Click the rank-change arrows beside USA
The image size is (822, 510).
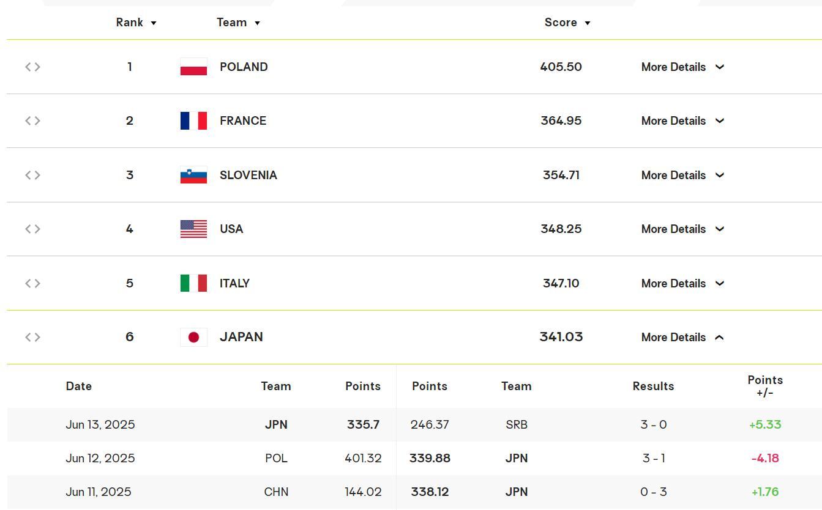(32, 229)
